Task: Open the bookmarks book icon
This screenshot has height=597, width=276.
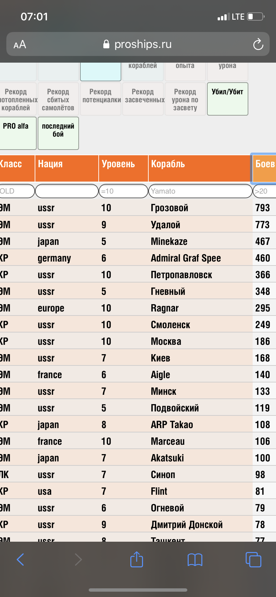Action: click(195, 560)
